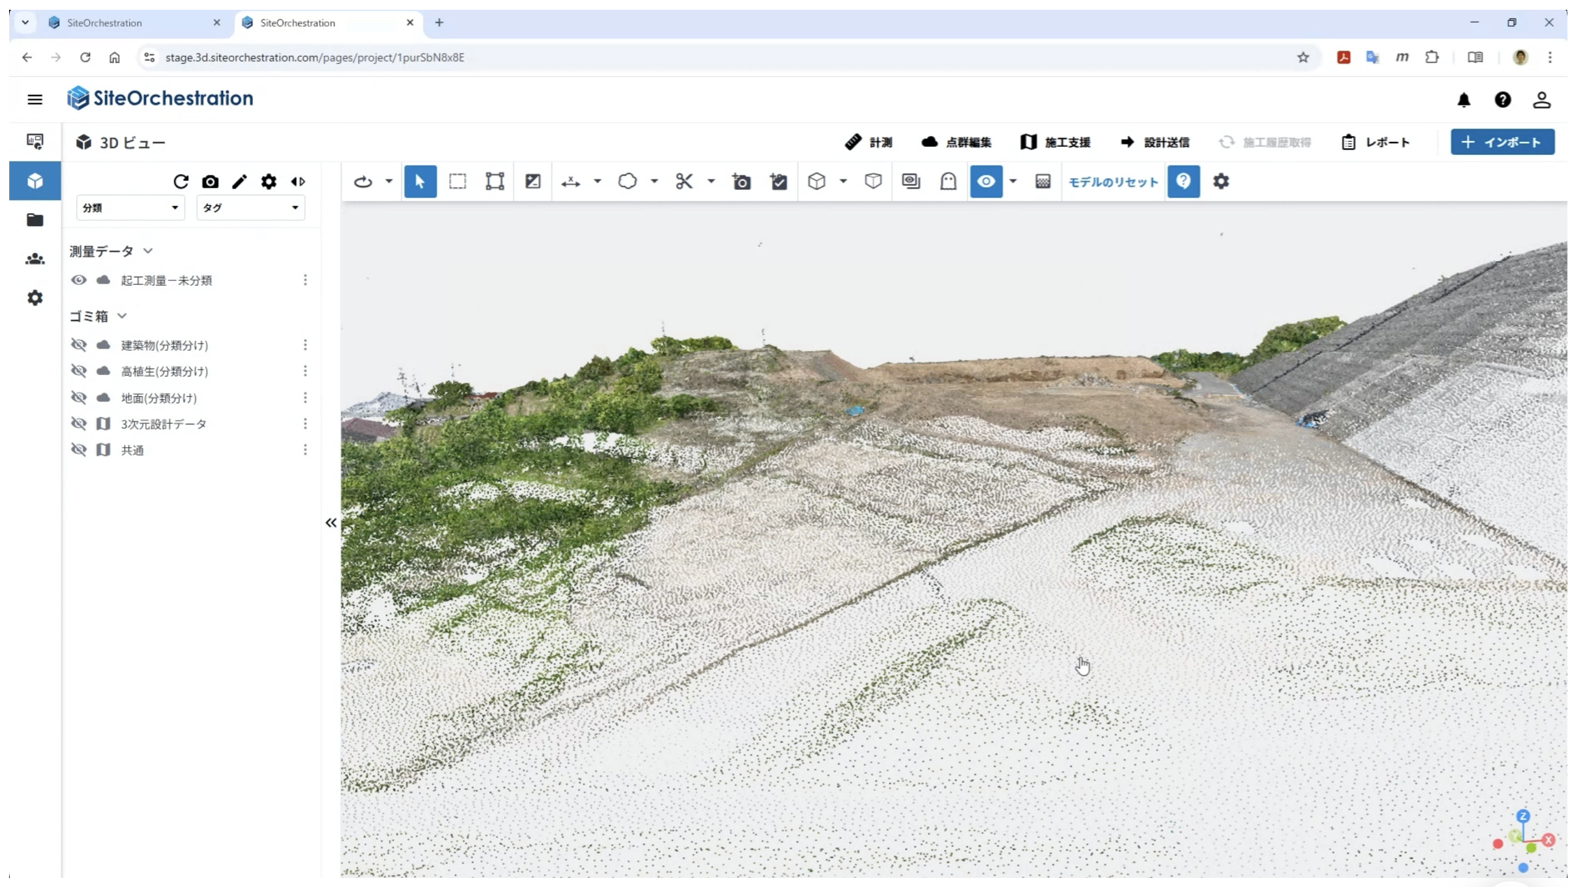Screen dimensions: 1578x887
Task: Click the notification bell icon
Action: click(x=1463, y=100)
